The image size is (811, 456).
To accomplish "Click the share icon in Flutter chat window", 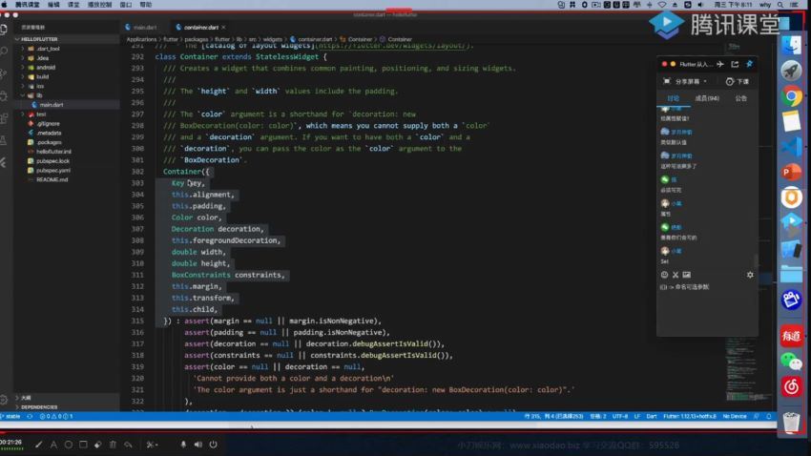I will click(x=735, y=64).
